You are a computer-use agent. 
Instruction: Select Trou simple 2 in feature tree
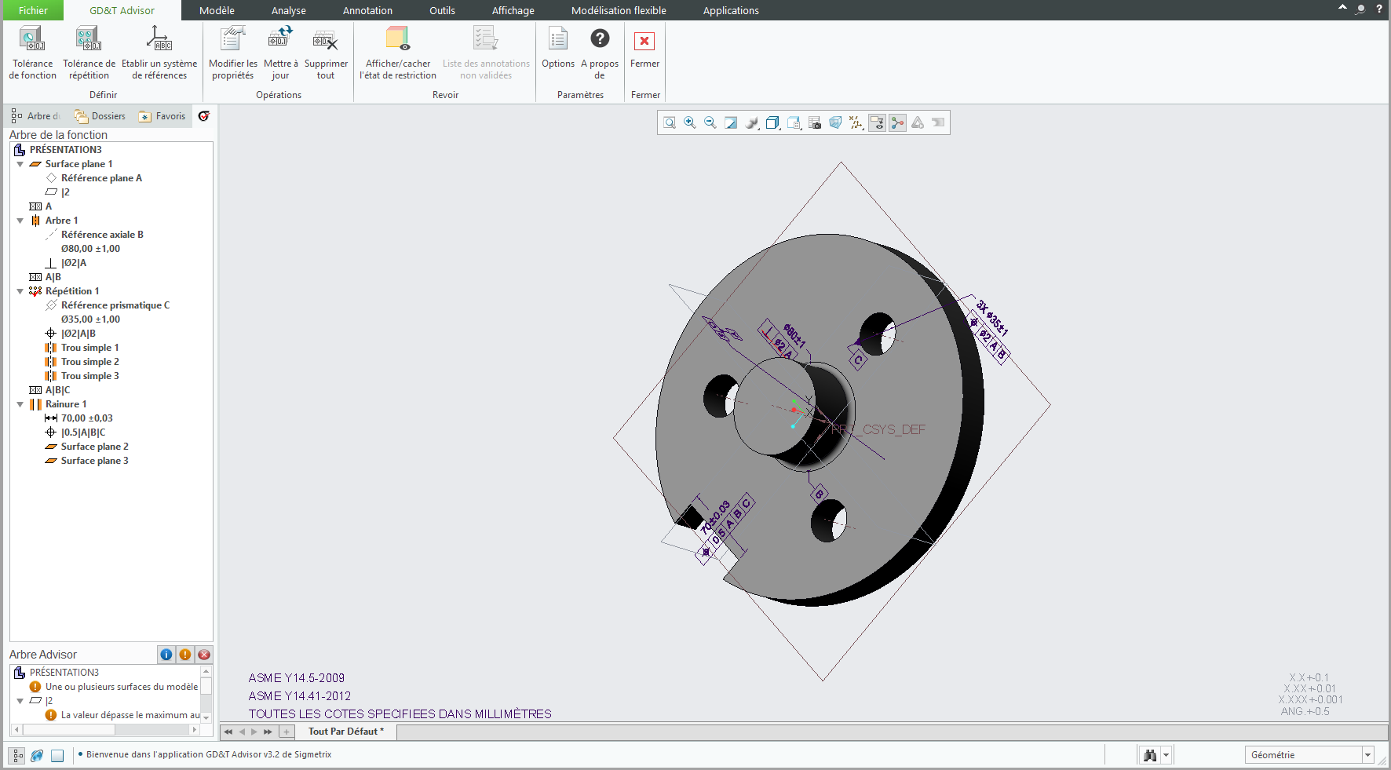point(89,362)
